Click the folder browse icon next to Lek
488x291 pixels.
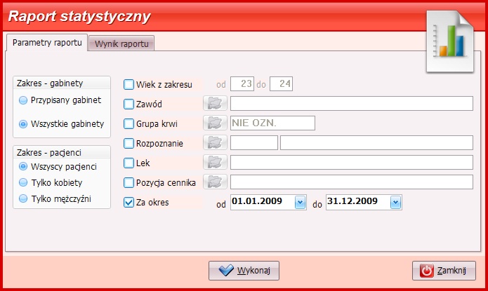point(214,163)
